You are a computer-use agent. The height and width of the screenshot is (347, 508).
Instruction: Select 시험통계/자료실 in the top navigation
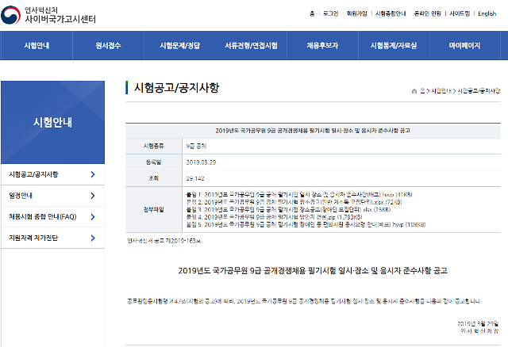tap(393, 46)
